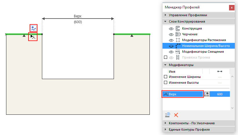The width and height of the screenshot is (238, 135).
Task: Click the width column header icon
Action: point(219,72)
